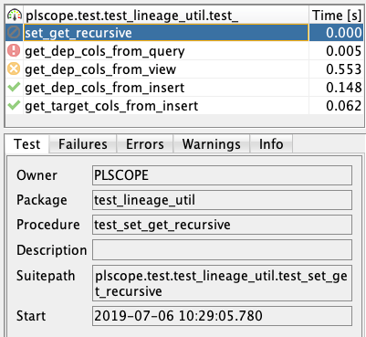366x337 pixels.
Task: Select the get_dep_cols_from_view test row
Action: point(184,69)
